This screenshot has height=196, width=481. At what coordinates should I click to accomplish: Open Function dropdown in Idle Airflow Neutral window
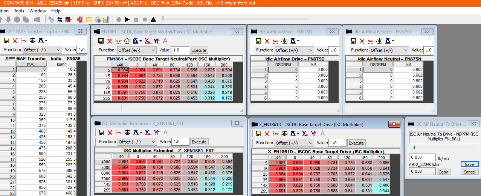(x=389, y=50)
